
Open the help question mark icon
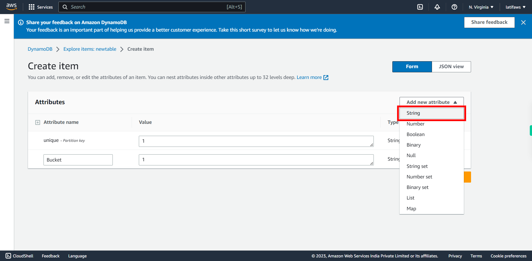[454, 7]
